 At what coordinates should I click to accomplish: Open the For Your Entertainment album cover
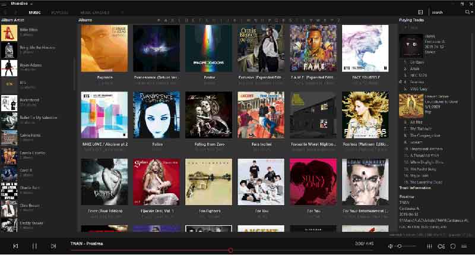click(x=365, y=182)
